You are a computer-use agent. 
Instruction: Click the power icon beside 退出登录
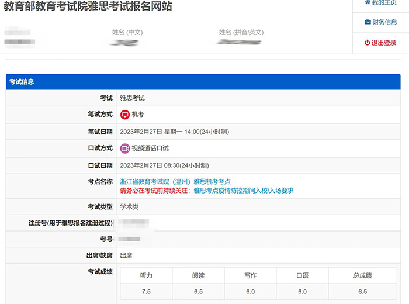(368, 43)
